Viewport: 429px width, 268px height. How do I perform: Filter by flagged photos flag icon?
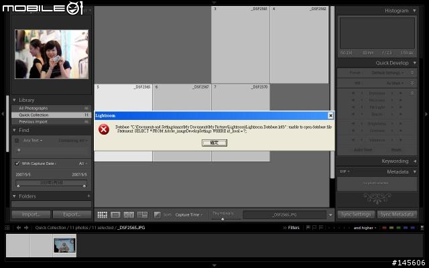pos(308,228)
